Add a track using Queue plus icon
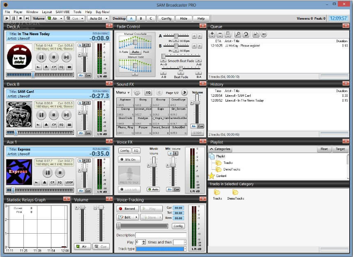This screenshot has width=353, height=257. 212,34
